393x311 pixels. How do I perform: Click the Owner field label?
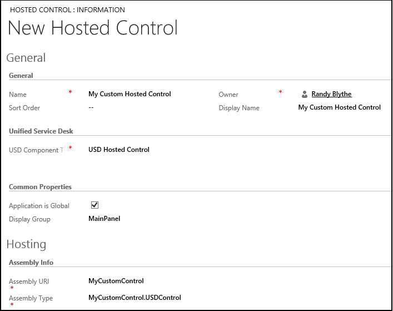228,95
